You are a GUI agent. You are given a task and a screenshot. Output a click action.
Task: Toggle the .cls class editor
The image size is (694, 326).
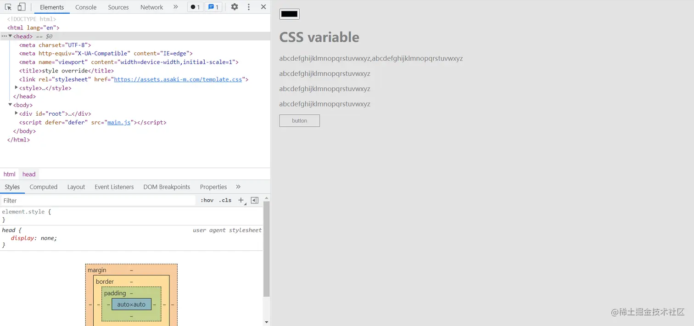point(225,200)
